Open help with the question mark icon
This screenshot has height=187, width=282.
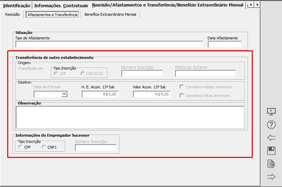271,125
